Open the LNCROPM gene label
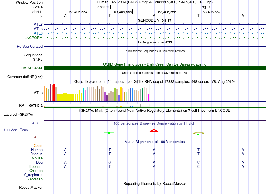Viewport: 266px width, 194px height. click(x=33, y=38)
